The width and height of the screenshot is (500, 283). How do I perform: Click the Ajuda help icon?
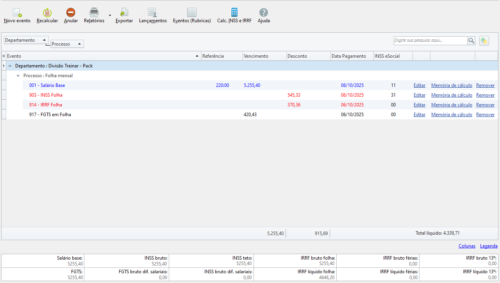tap(264, 12)
